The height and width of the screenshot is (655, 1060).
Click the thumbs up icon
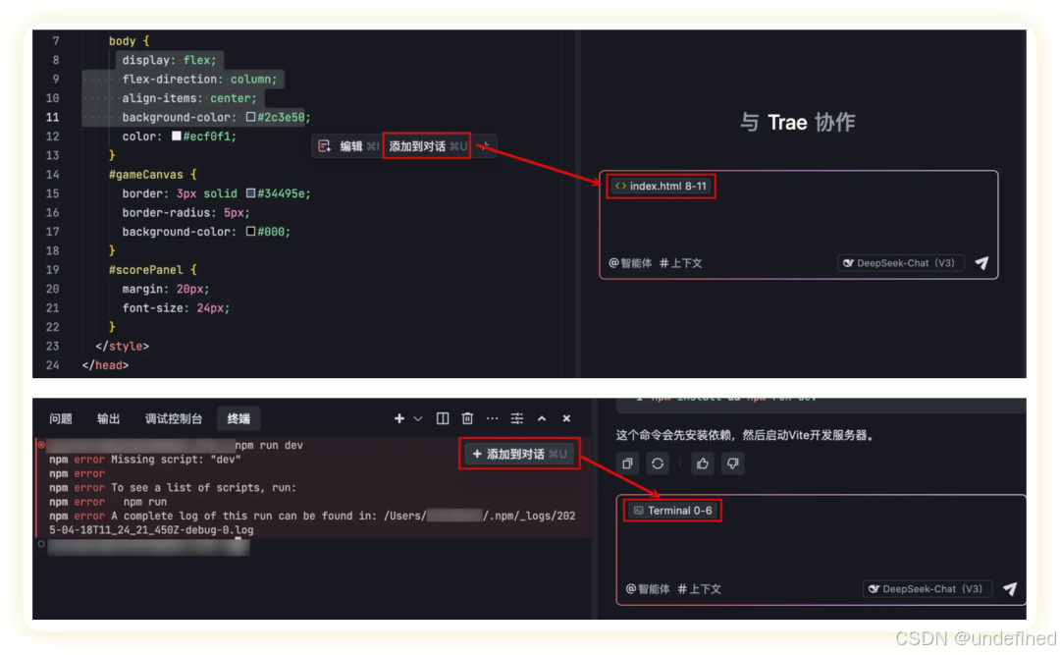[703, 464]
